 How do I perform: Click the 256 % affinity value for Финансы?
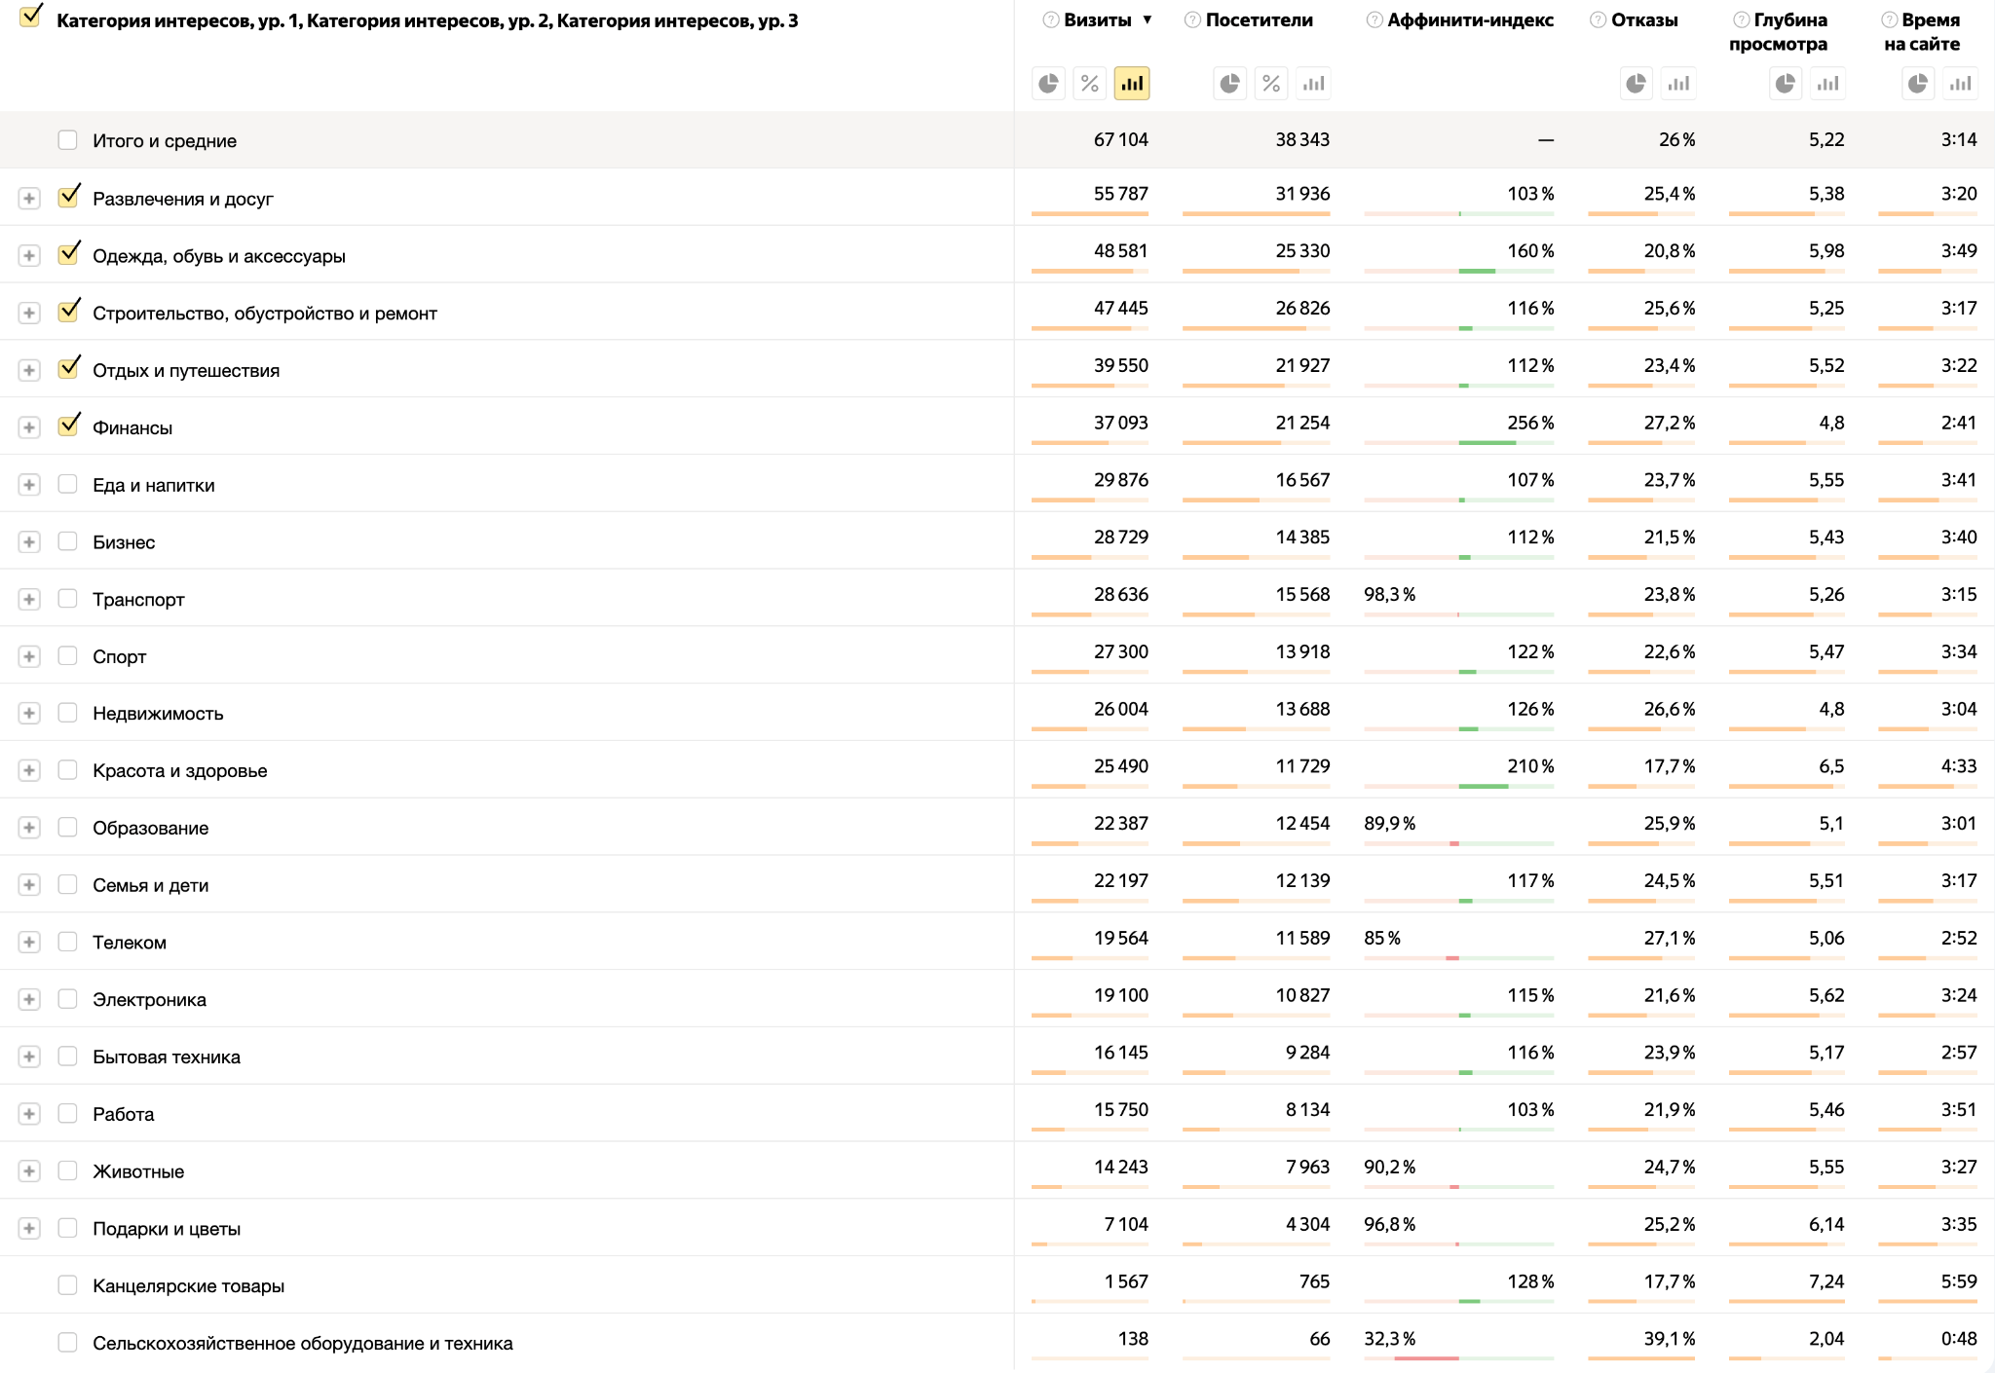point(1530,423)
